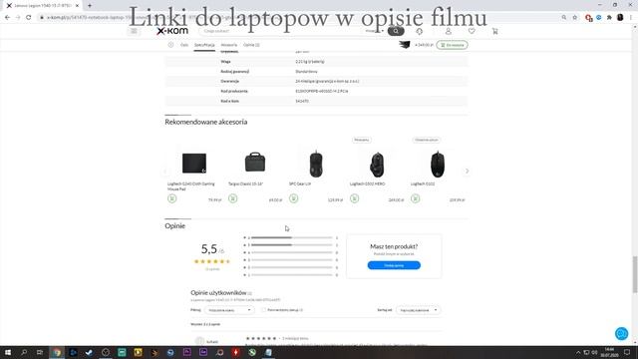638x359 pixels.
Task: Open the taskbar search icon
Action: [x=24, y=352]
